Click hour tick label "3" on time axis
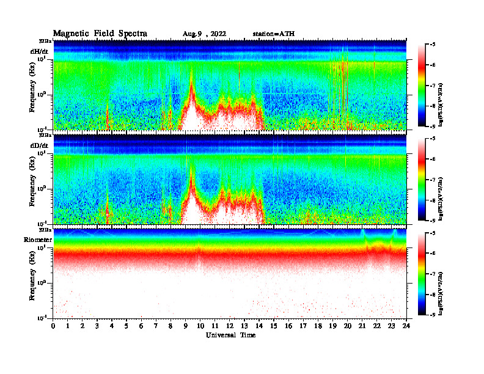Screen dimensions: 484x374 click(x=97, y=326)
